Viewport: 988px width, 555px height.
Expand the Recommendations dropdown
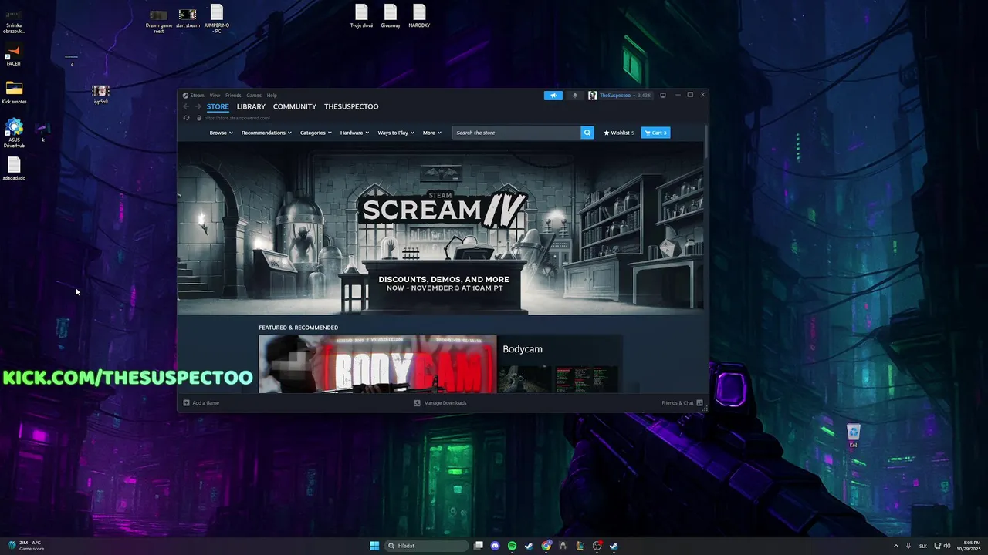[x=266, y=133]
